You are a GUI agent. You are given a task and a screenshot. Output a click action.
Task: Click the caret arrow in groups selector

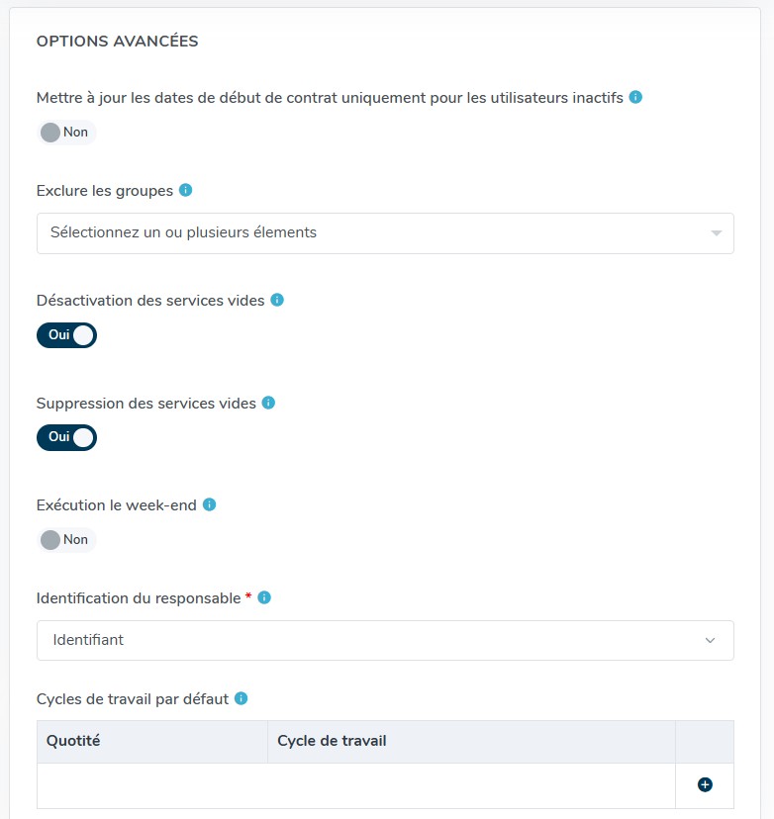[x=716, y=233]
